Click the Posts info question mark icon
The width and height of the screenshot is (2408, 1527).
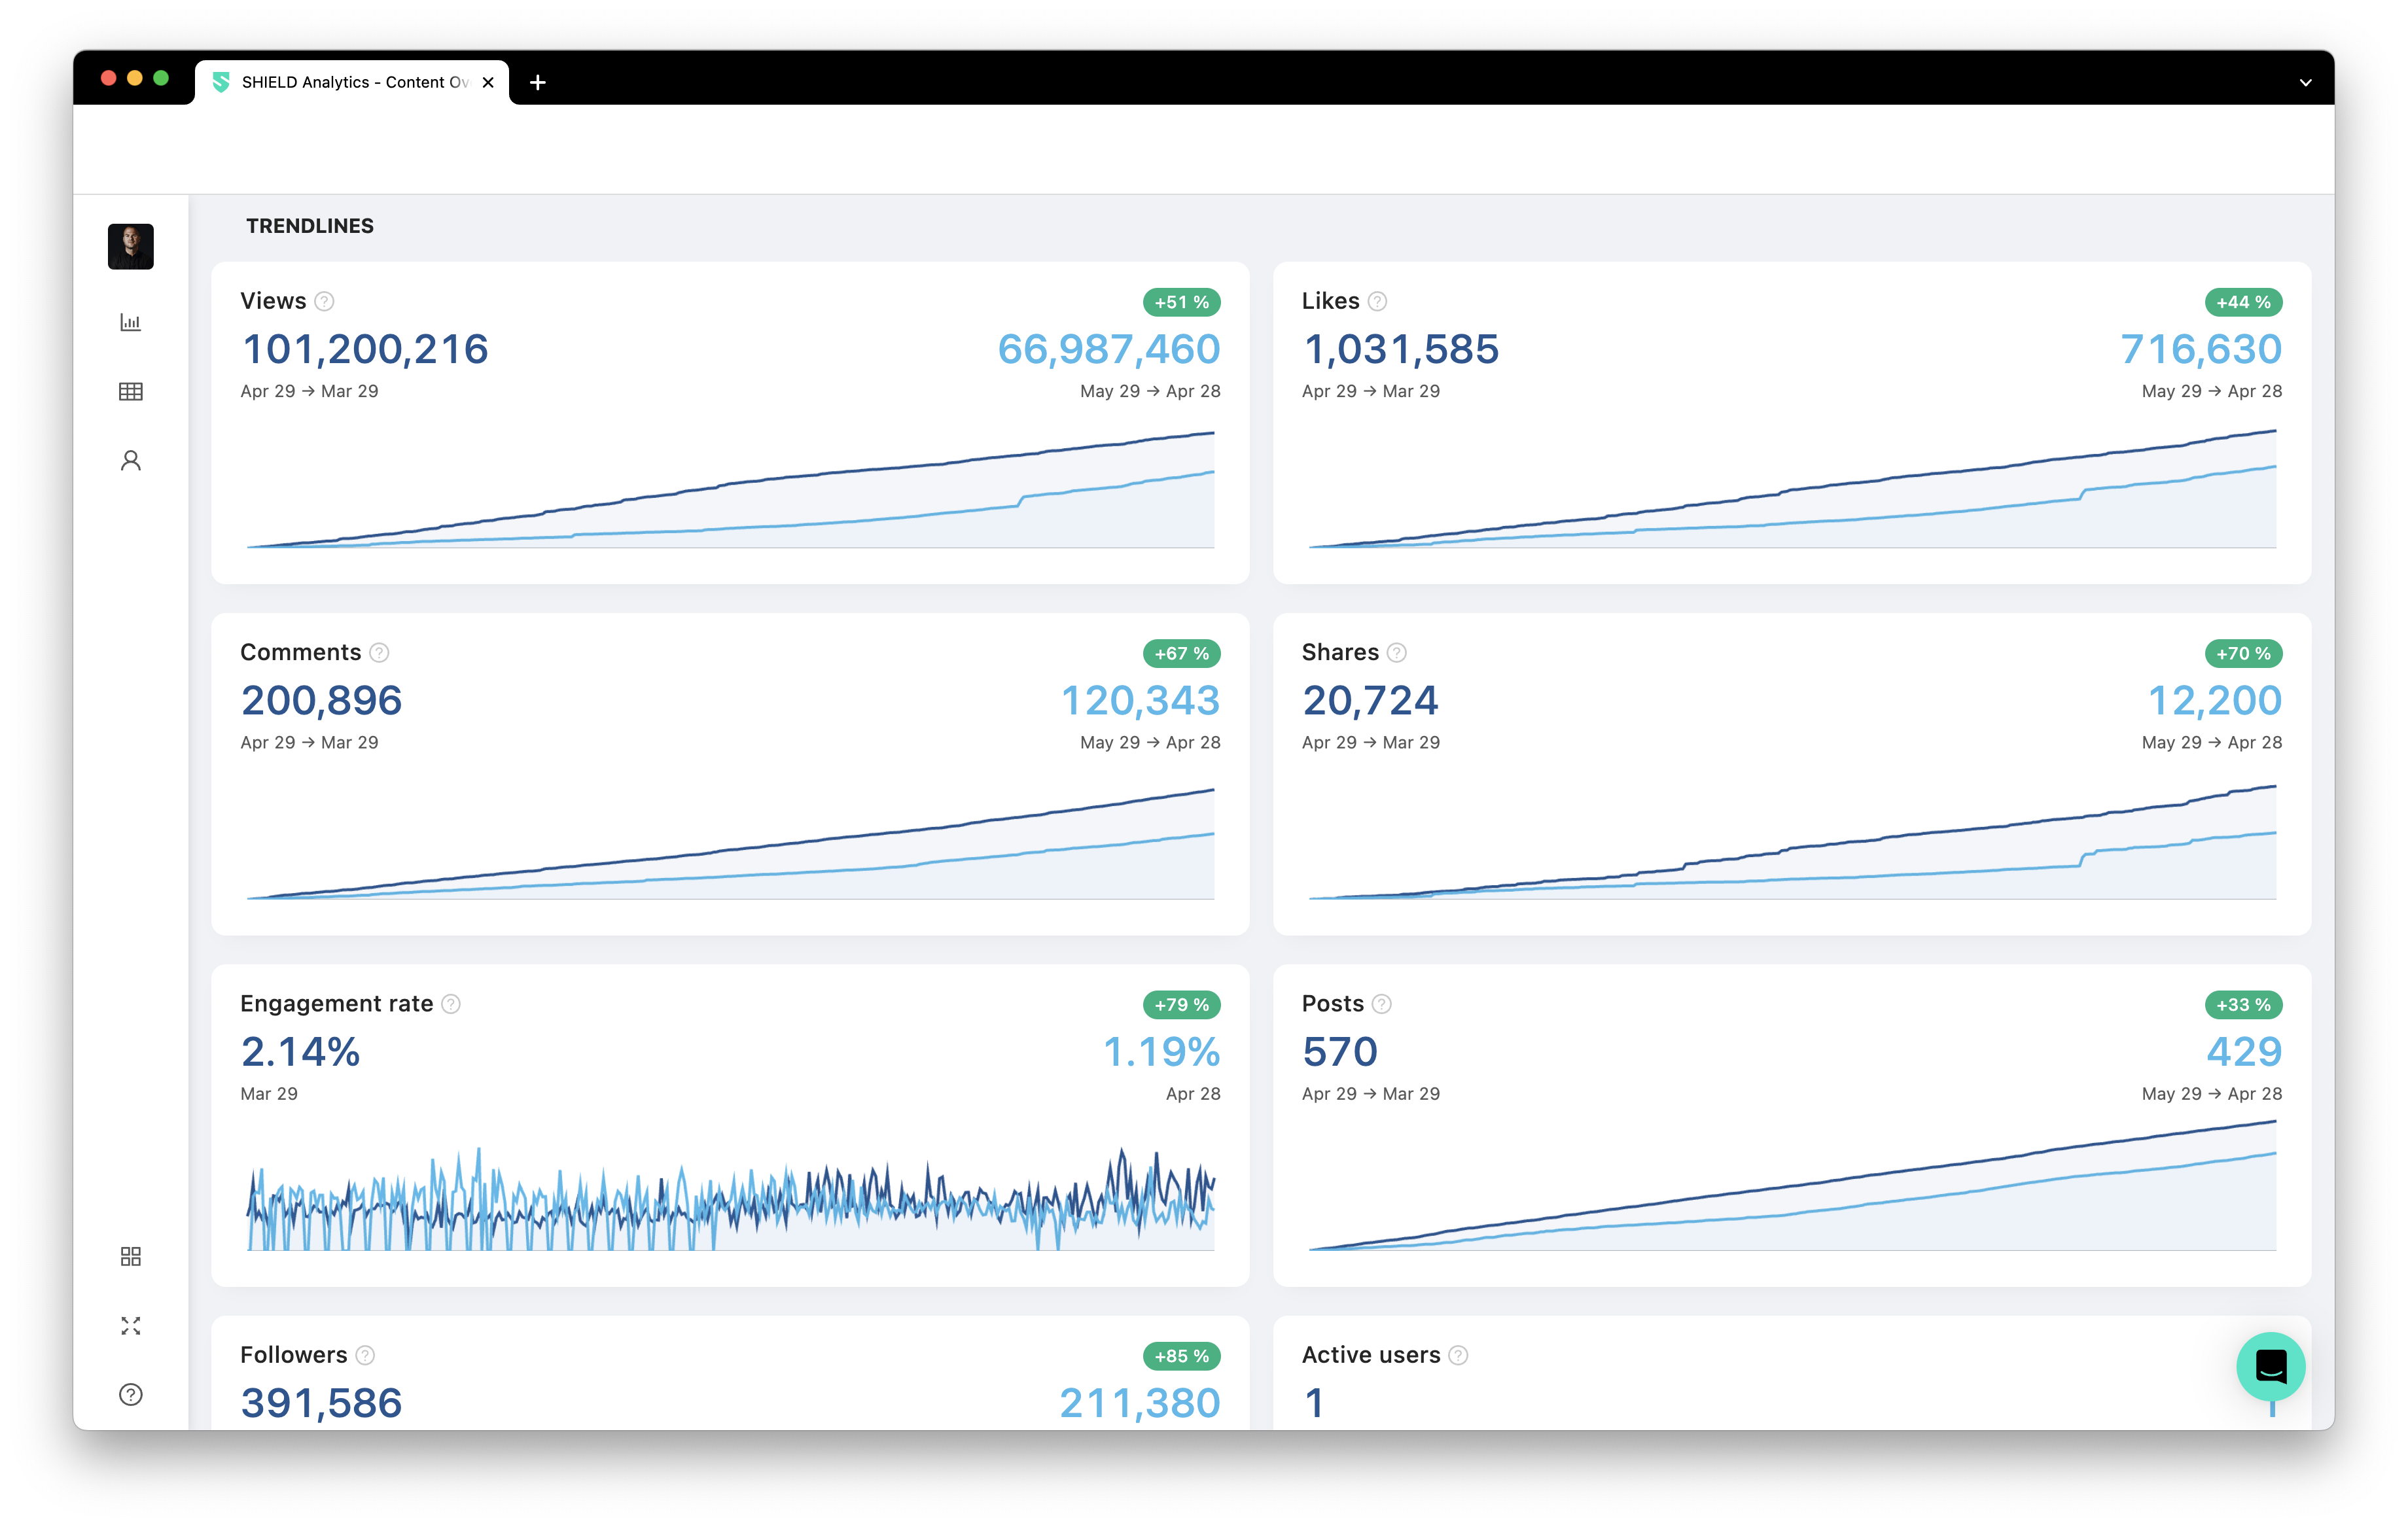[1381, 1003]
